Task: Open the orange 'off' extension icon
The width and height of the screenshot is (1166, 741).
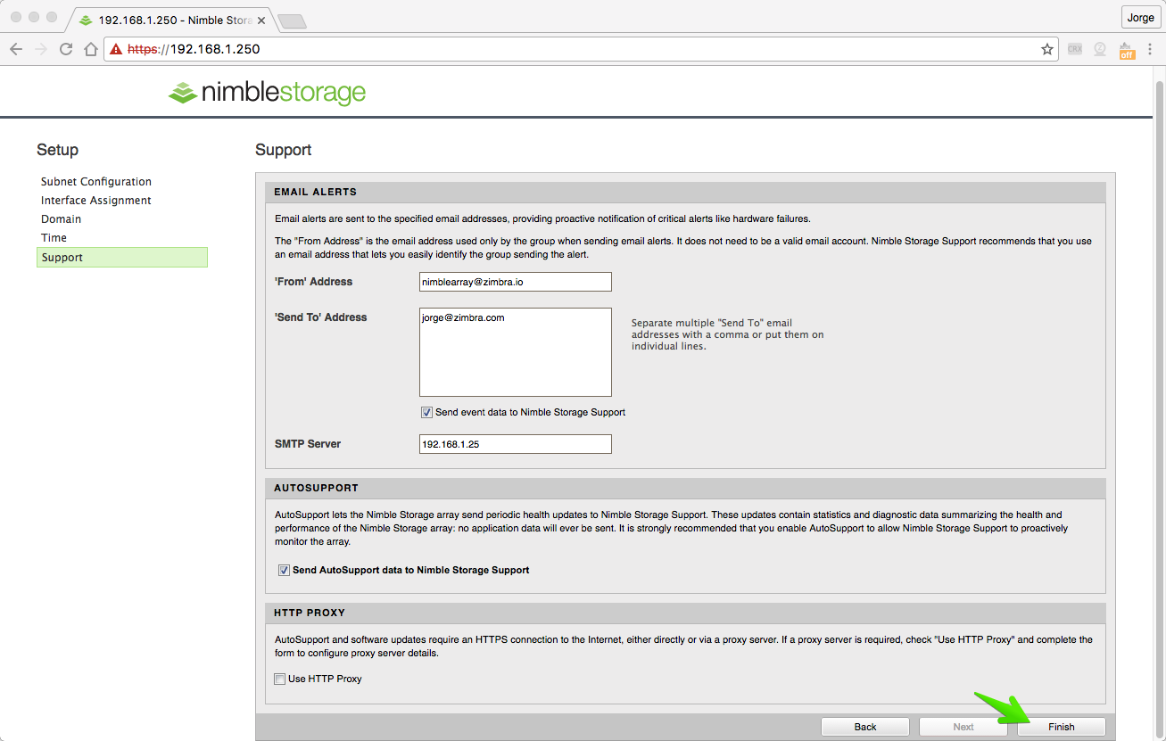Action: coord(1127,50)
